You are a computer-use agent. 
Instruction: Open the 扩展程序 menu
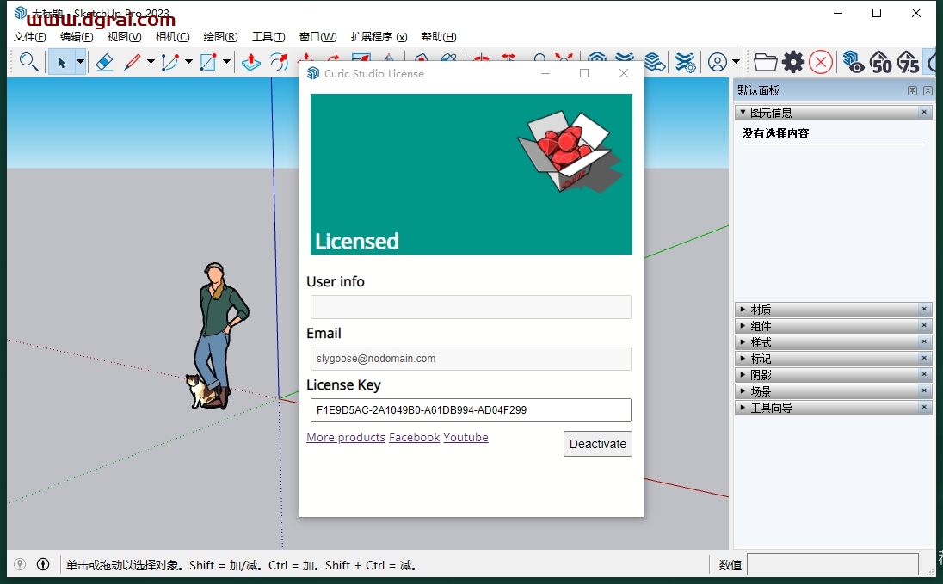(x=379, y=37)
